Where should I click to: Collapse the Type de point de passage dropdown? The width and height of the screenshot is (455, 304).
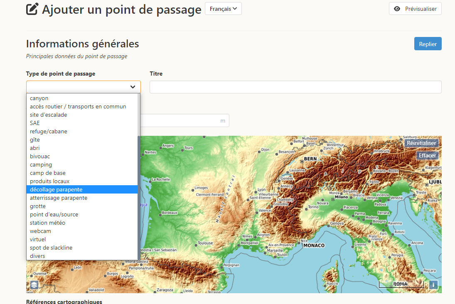coord(83,87)
